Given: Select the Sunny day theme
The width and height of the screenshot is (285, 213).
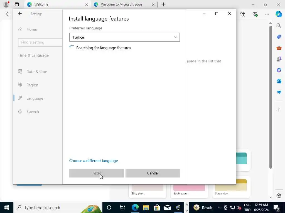Looking at the screenshot, I should [231, 187].
